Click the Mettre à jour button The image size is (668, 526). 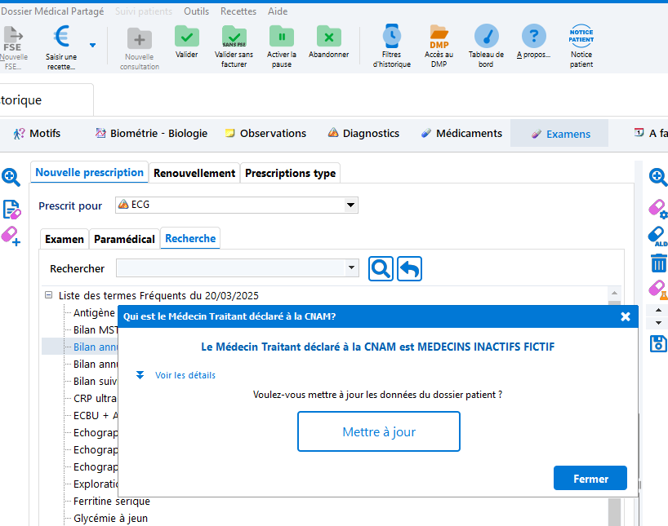[379, 431]
